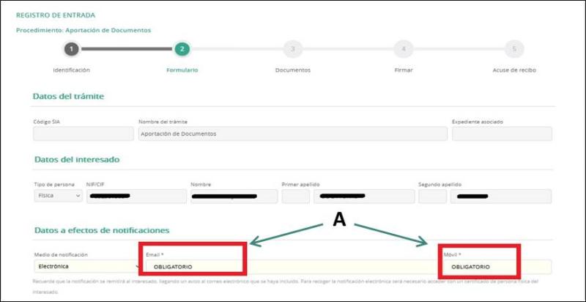Image resolution: width=586 pixels, height=302 pixels.
Task: Open the 'Tipo de persona' dropdown
Action: (58, 196)
